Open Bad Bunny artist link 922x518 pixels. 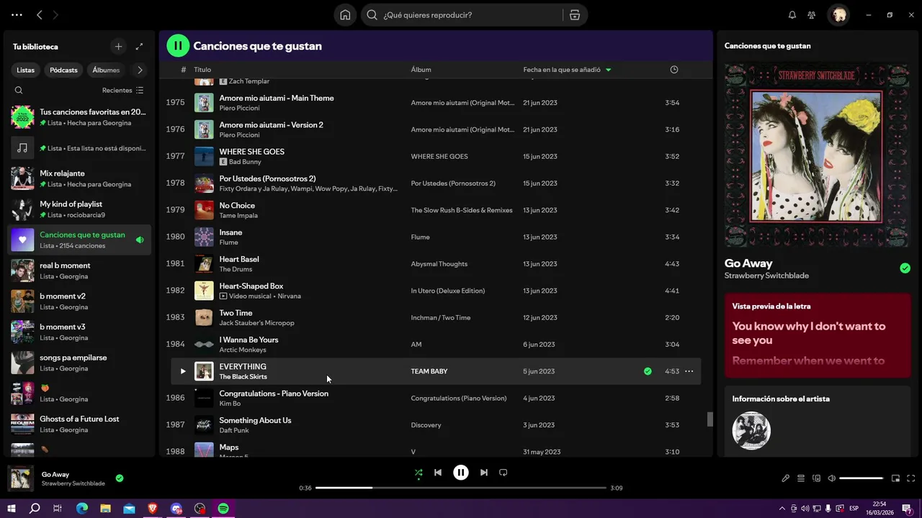[245, 162]
